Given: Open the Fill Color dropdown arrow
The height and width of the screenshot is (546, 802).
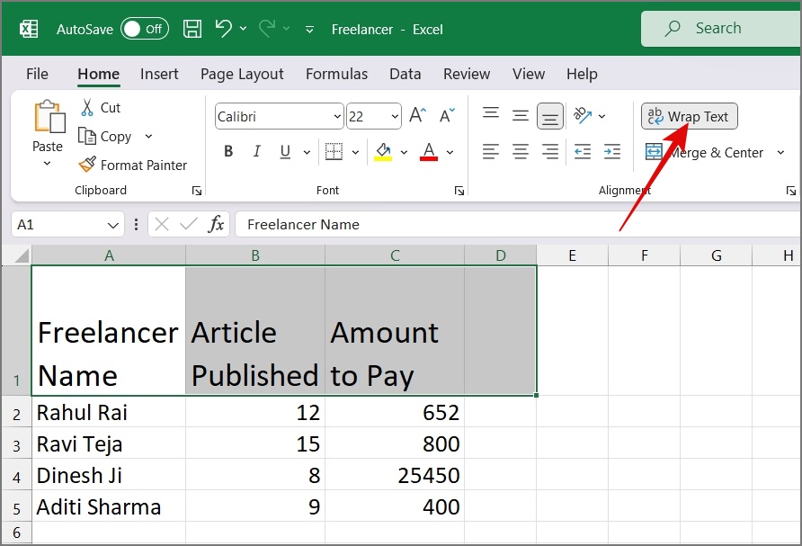Looking at the screenshot, I should [x=404, y=152].
